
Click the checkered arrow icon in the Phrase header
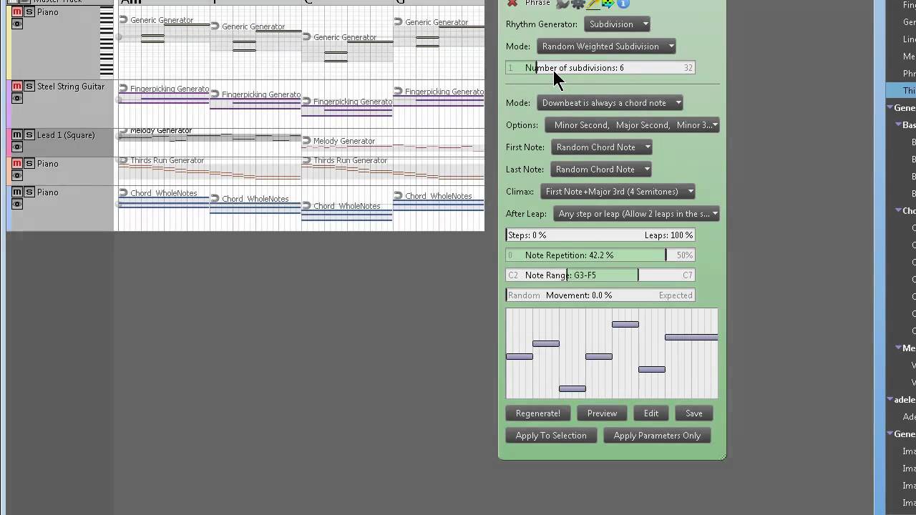[608, 4]
